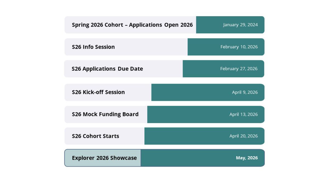The image size is (329, 185).
Task: Select the April 9, 2026 date
Action: click(x=245, y=92)
